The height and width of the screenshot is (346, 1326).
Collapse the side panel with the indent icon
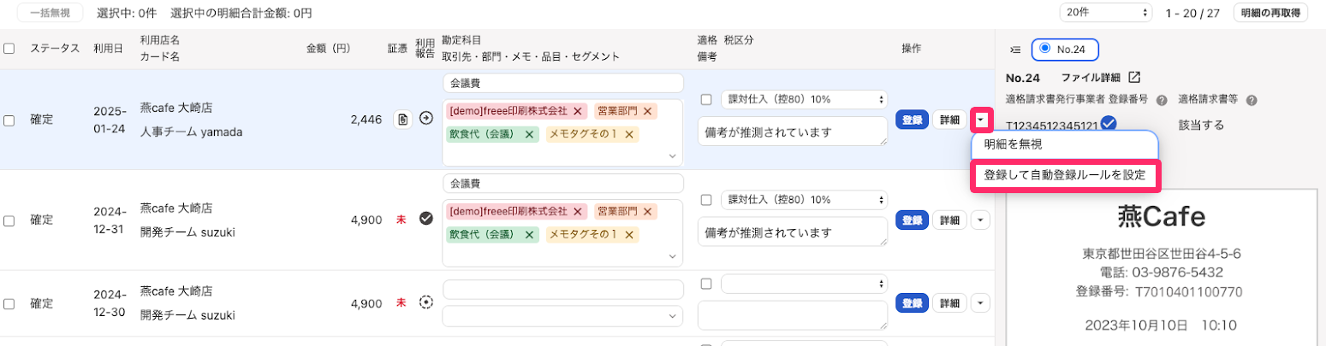click(x=1015, y=50)
